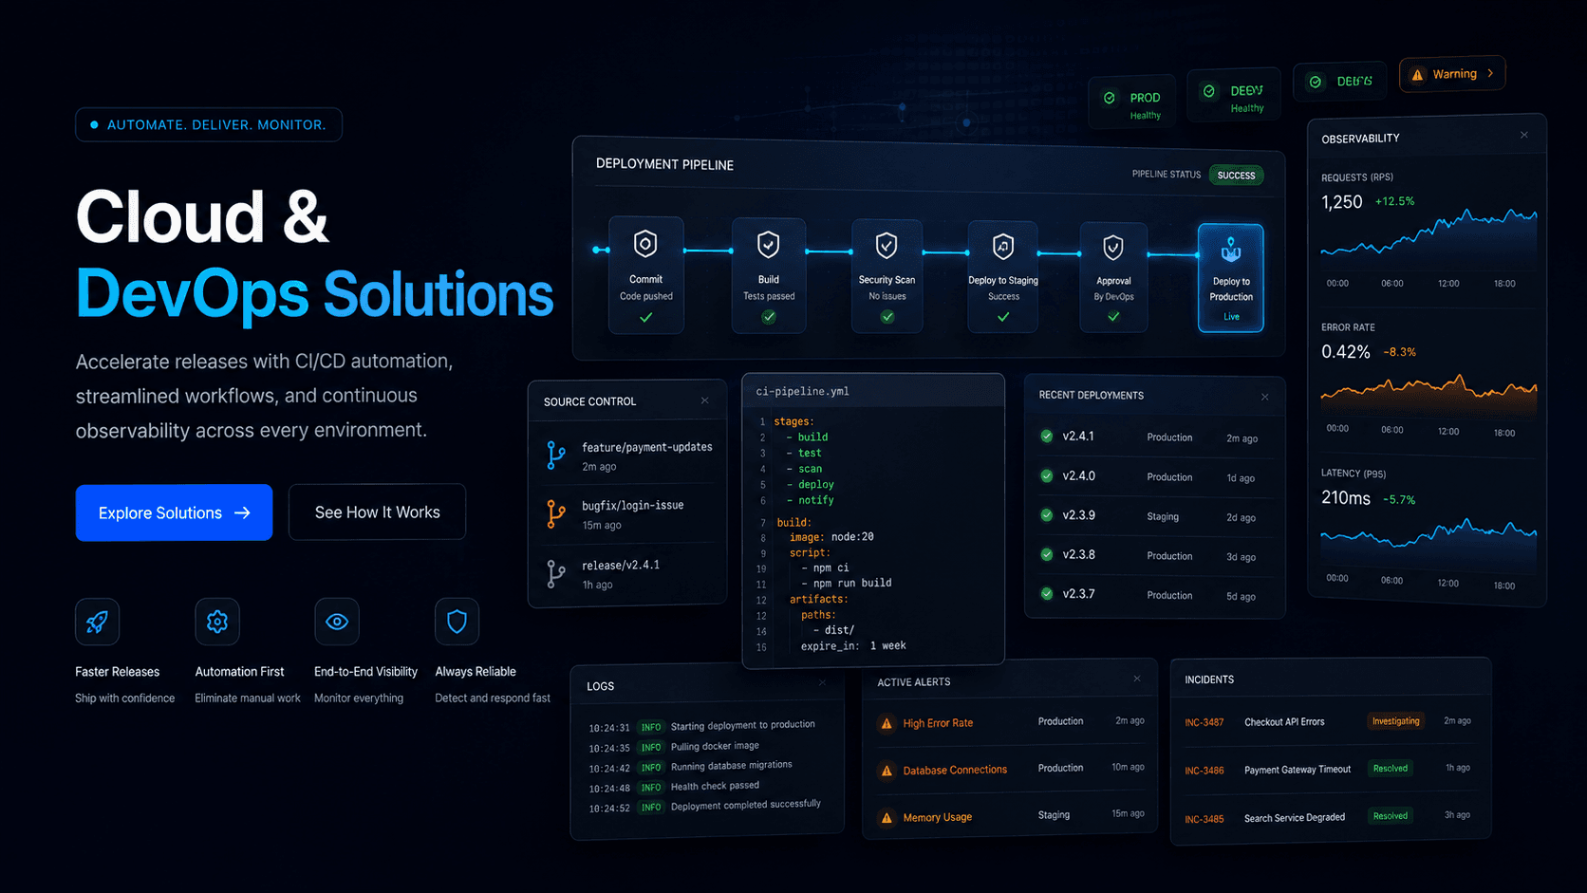Click the green check next to v2.3.8
1587x893 pixels.
point(1047,554)
